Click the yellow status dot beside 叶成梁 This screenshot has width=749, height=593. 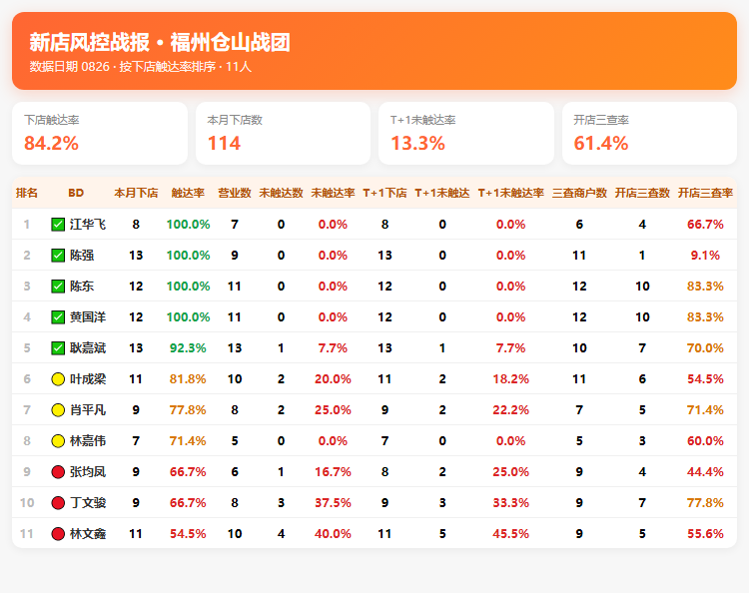(x=58, y=379)
